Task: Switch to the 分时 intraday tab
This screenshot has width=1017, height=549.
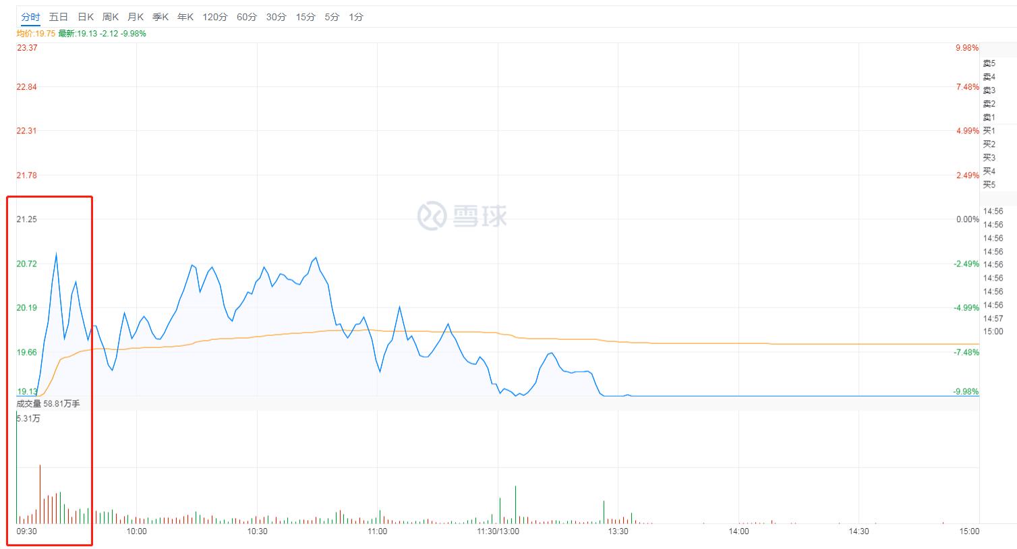Action: click(x=30, y=17)
